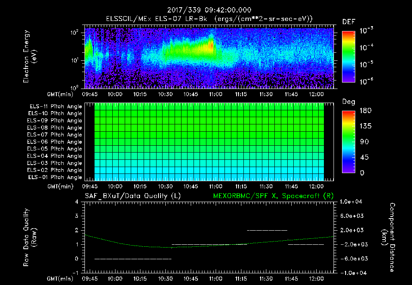Click the ELS-02 Pitch Angle row label
Viewport: 412px width, 285px height.
[x=55, y=170]
